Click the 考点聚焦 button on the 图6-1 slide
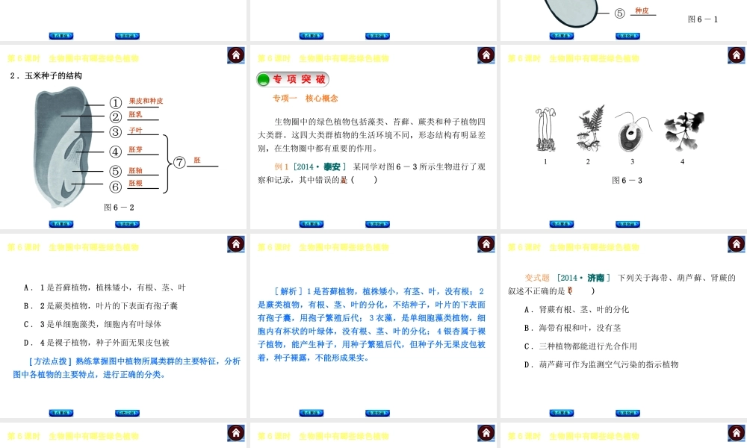747x448 pixels. point(561,36)
